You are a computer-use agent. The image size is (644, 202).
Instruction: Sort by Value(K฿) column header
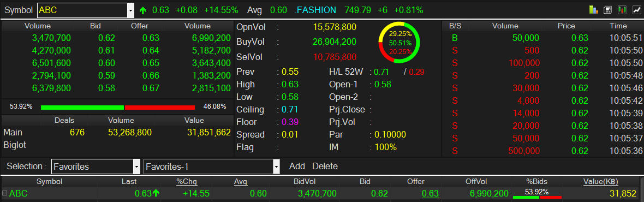[601, 181]
